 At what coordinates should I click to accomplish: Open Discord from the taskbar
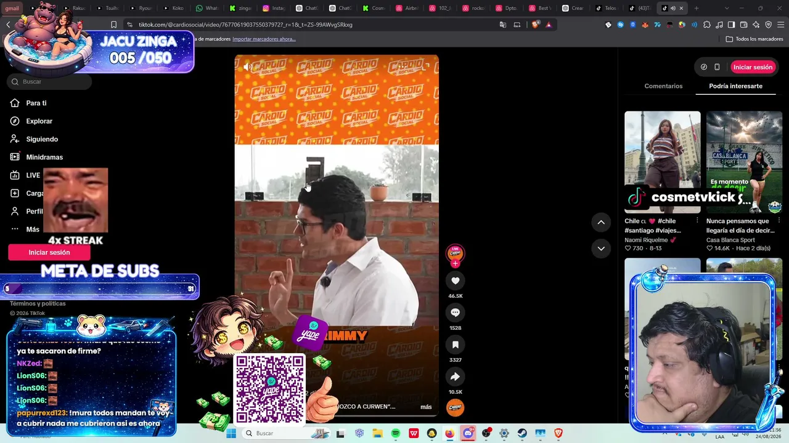468,433
